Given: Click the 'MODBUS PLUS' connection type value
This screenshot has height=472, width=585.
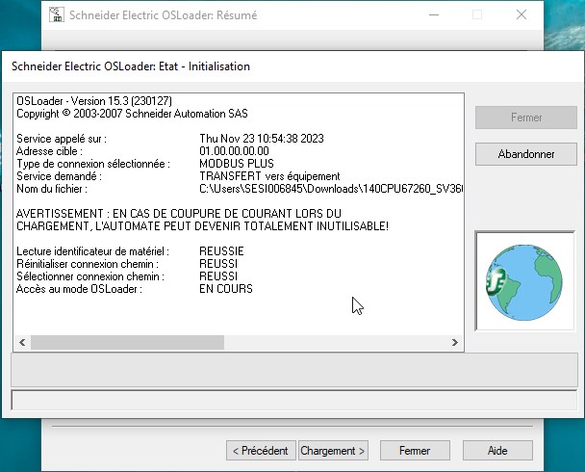Looking at the screenshot, I should [237, 164].
